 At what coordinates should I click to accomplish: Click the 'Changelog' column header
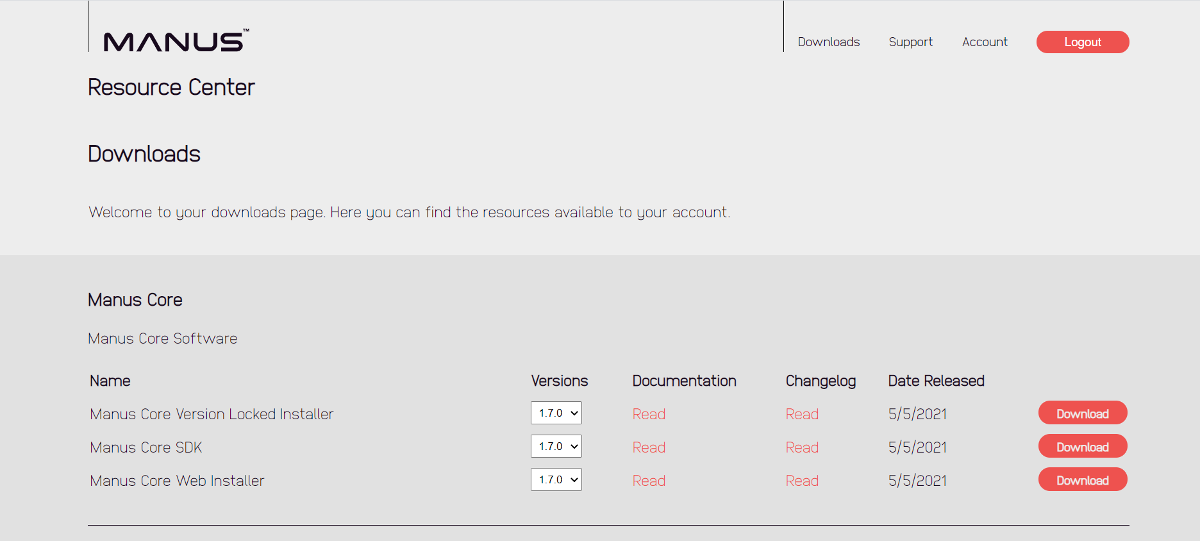click(x=821, y=381)
